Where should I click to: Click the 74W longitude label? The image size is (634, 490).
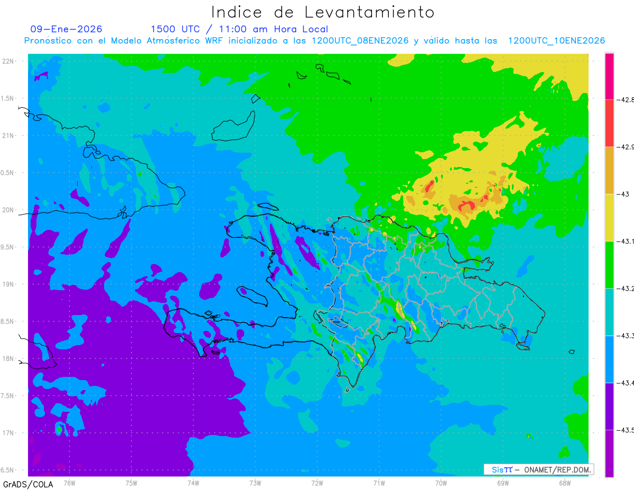[193, 483]
